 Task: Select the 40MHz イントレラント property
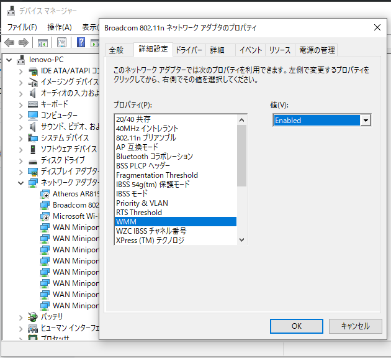[x=176, y=128]
